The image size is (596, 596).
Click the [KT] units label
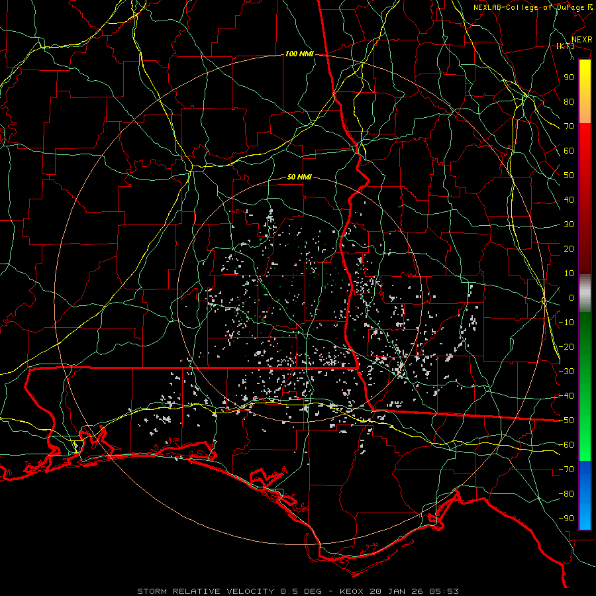pos(566,46)
